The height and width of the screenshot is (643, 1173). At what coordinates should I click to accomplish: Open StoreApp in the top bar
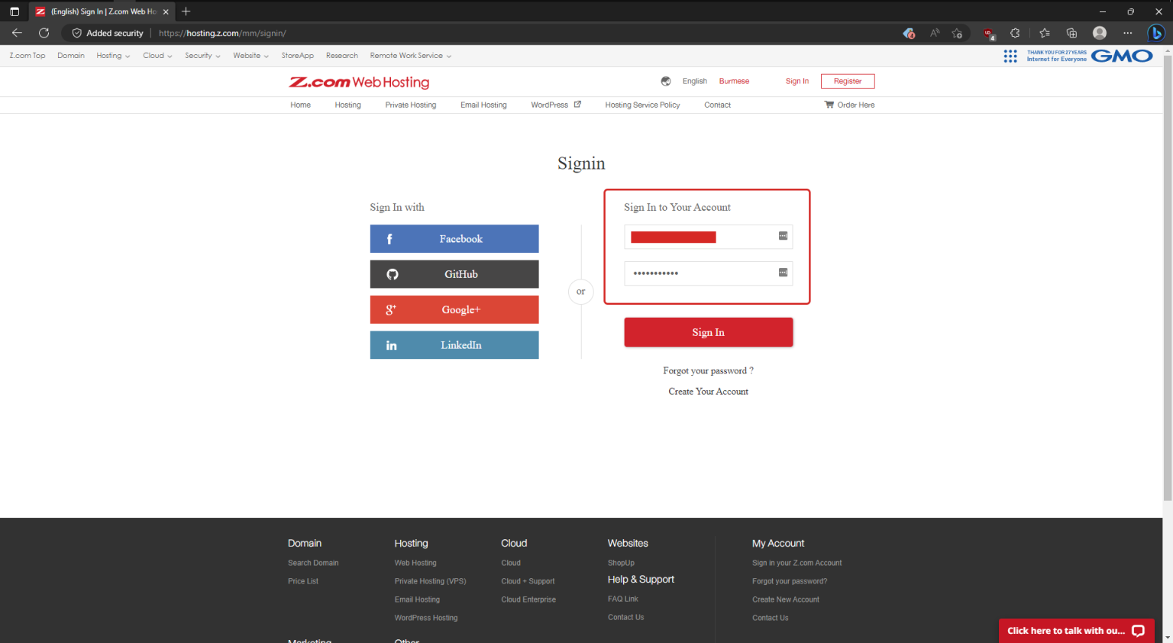click(x=297, y=56)
